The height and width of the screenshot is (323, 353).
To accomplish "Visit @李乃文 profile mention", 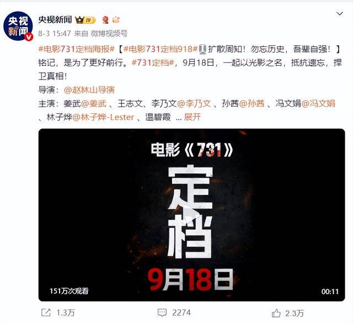I will tap(194, 103).
